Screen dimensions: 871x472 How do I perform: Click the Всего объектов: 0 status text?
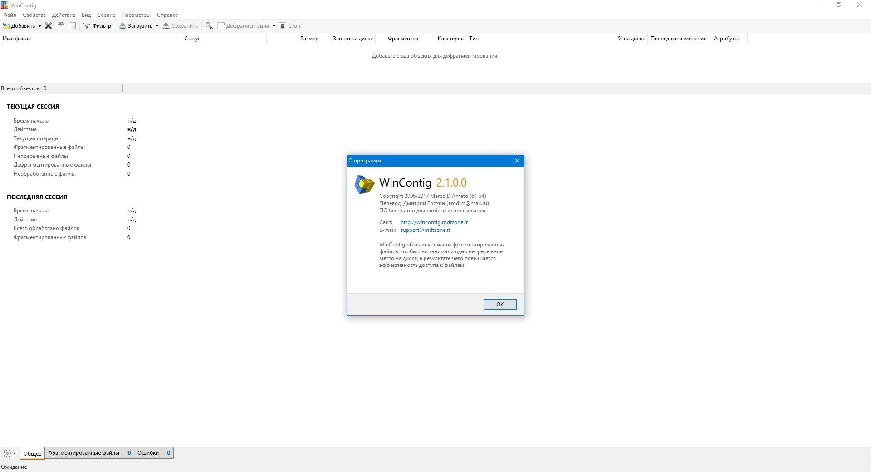click(24, 88)
